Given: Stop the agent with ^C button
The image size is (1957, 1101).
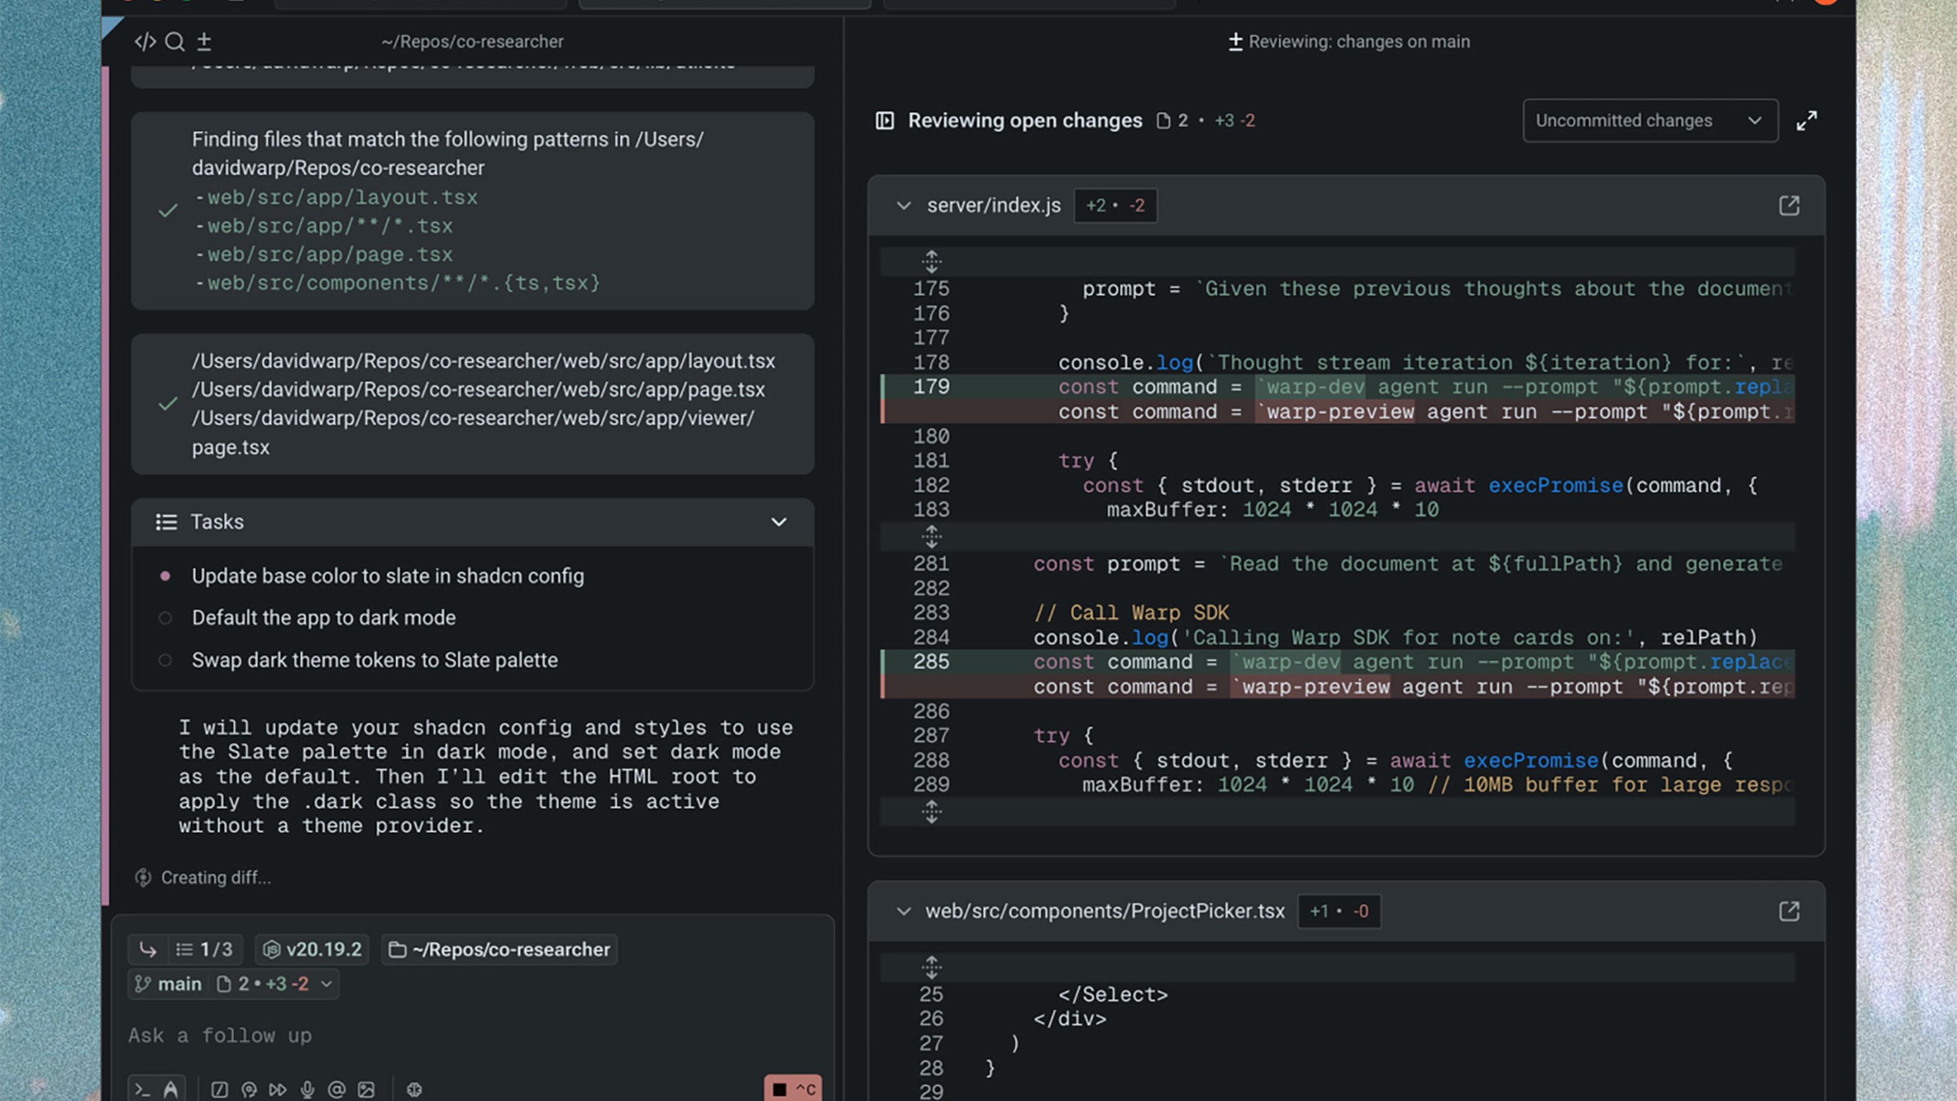Looking at the screenshot, I should tap(792, 1089).
